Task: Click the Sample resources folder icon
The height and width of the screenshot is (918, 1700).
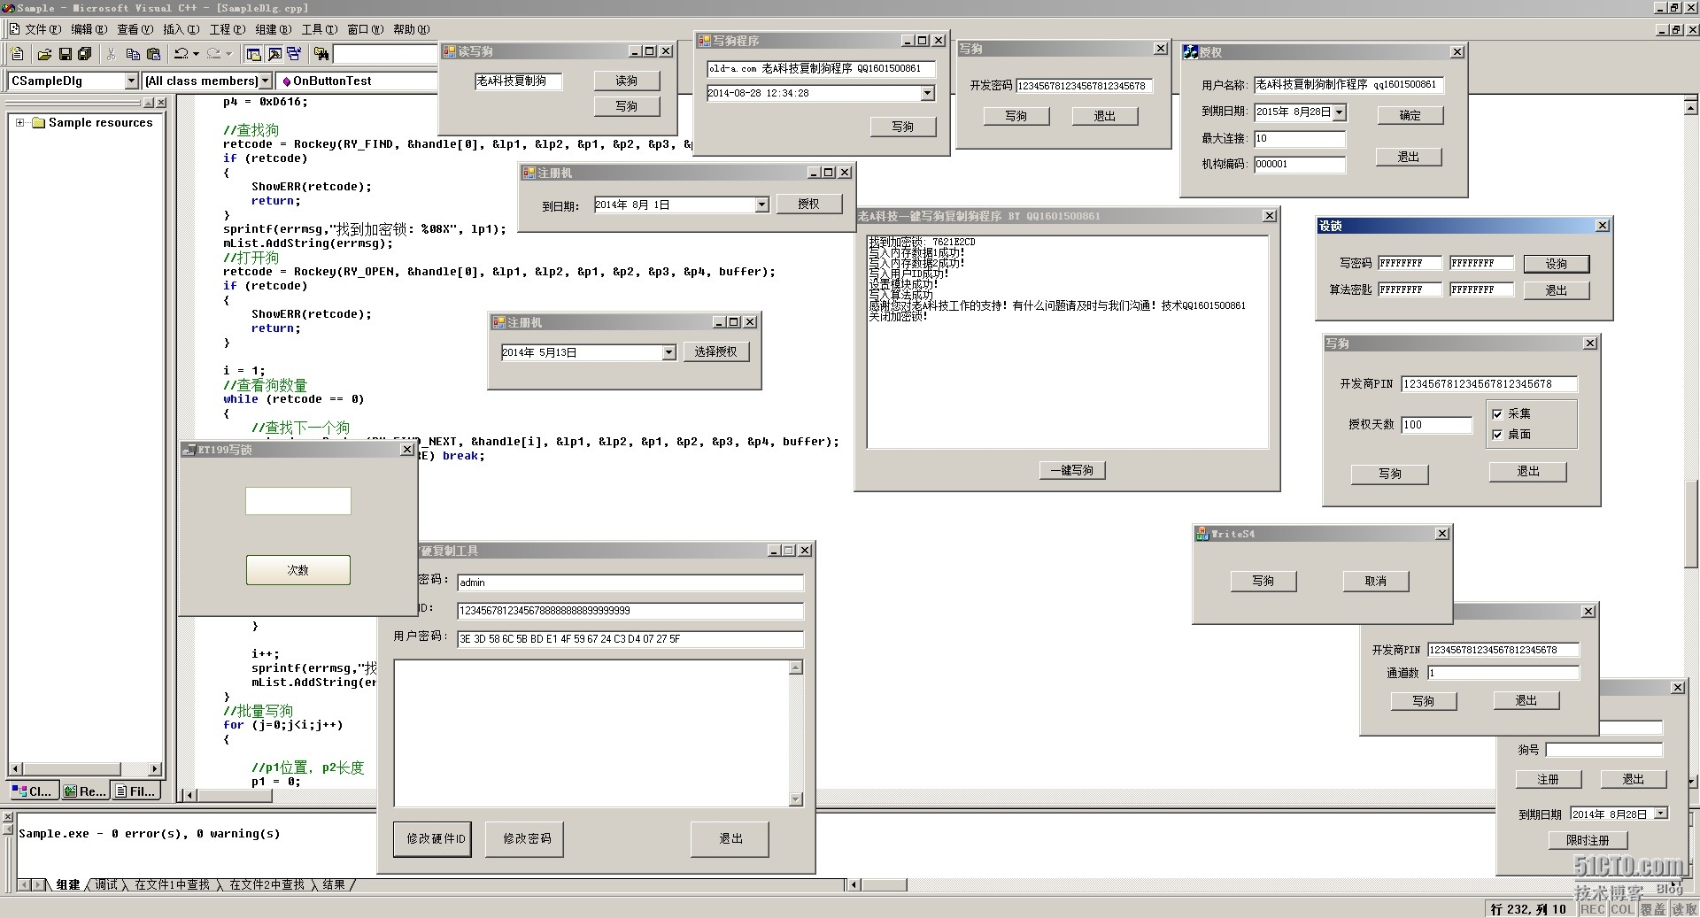Action: 38,123
